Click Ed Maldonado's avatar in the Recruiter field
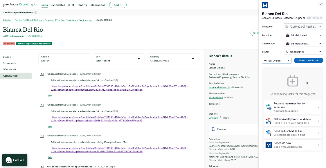Viewport: 326px width, 168px height. 287,35
